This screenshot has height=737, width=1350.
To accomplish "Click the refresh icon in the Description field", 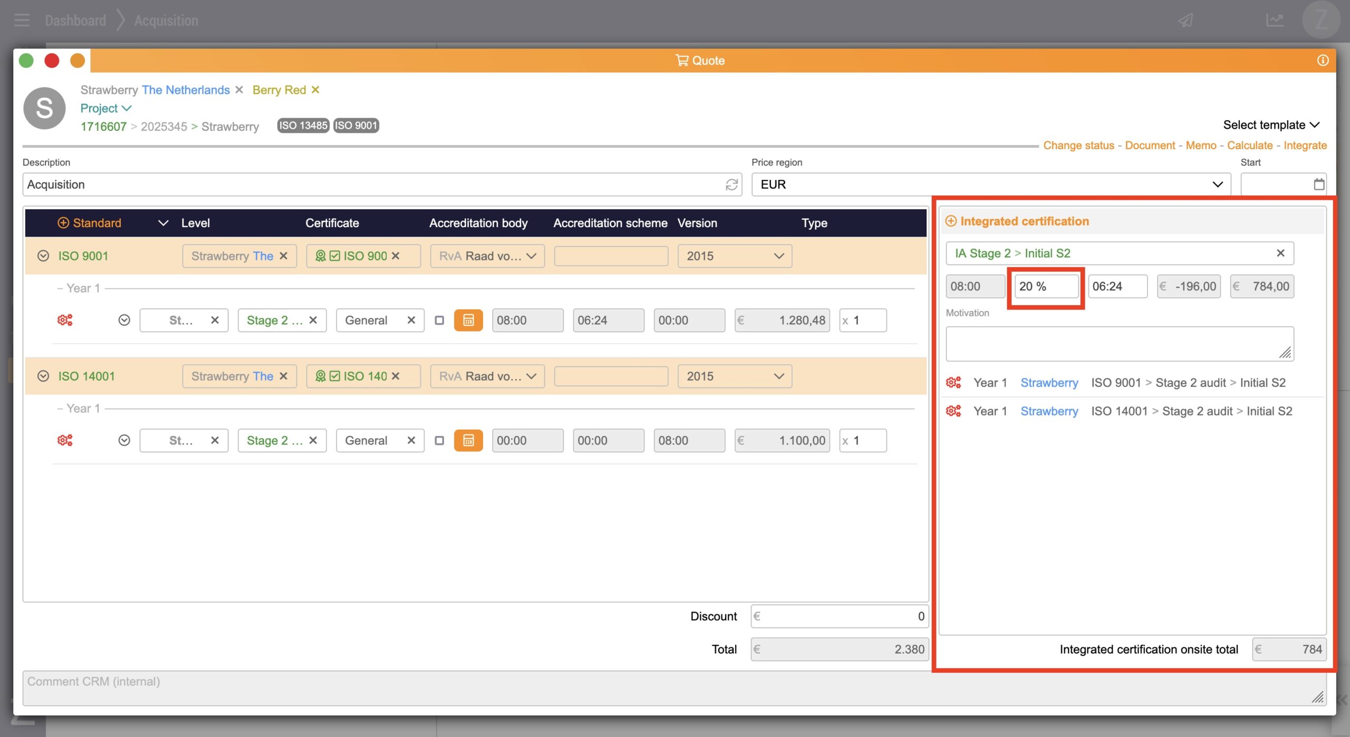I will pyautogui.click(x=731, y=185).
